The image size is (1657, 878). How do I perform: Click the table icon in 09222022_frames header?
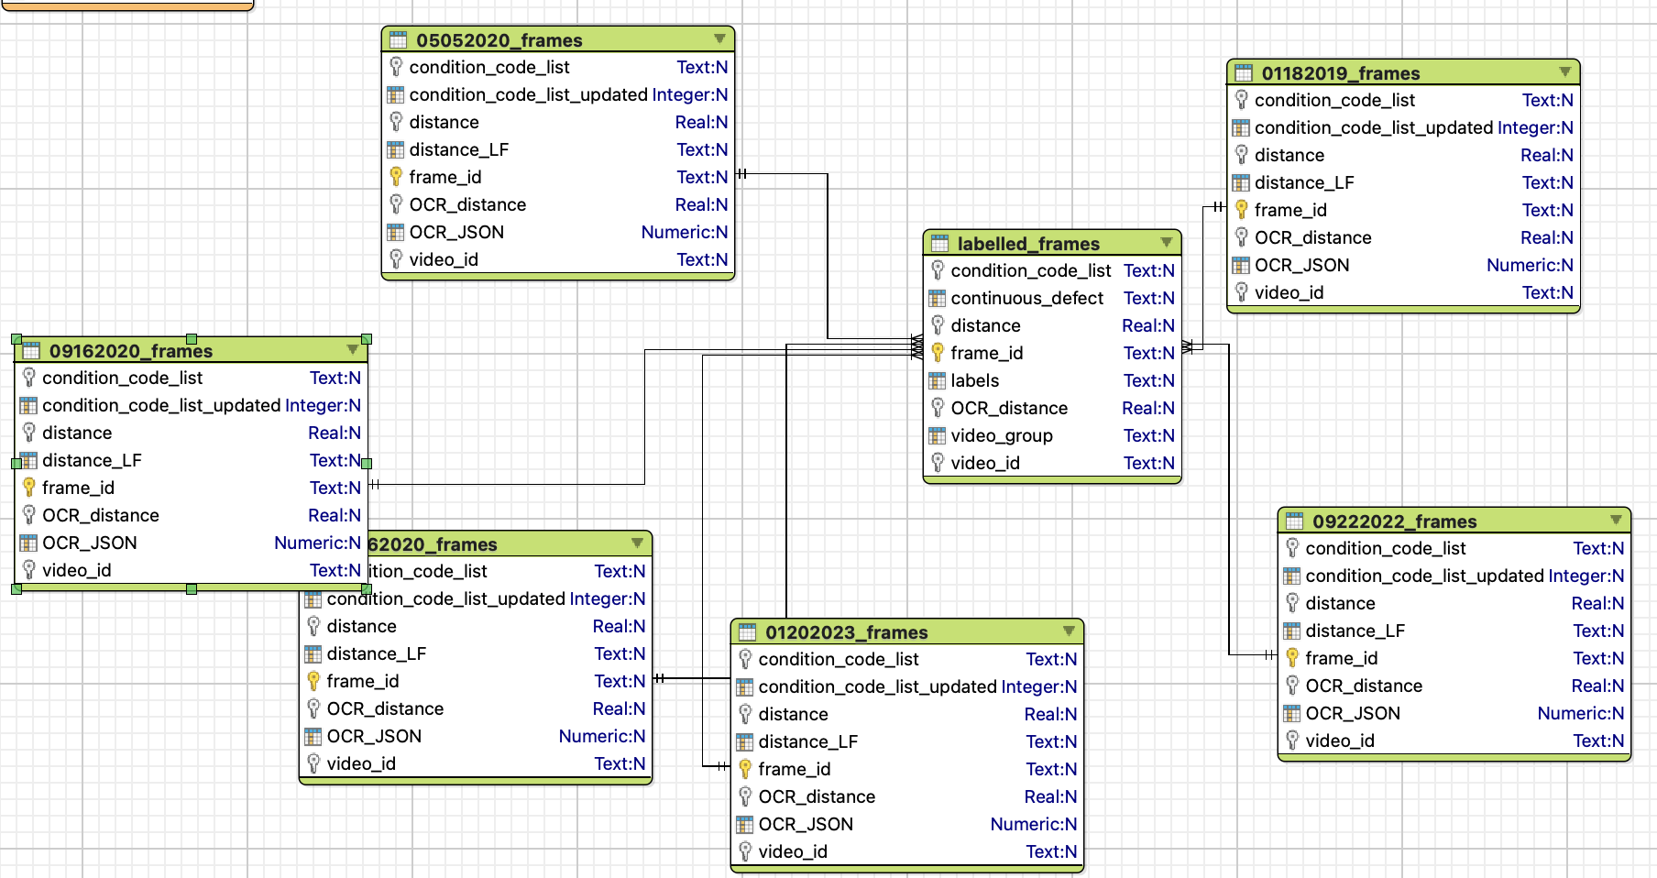tap(1294, 521)
